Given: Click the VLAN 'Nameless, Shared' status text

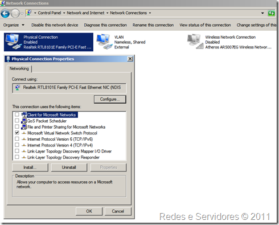Looking at the screenshot, I should (130, 42).
